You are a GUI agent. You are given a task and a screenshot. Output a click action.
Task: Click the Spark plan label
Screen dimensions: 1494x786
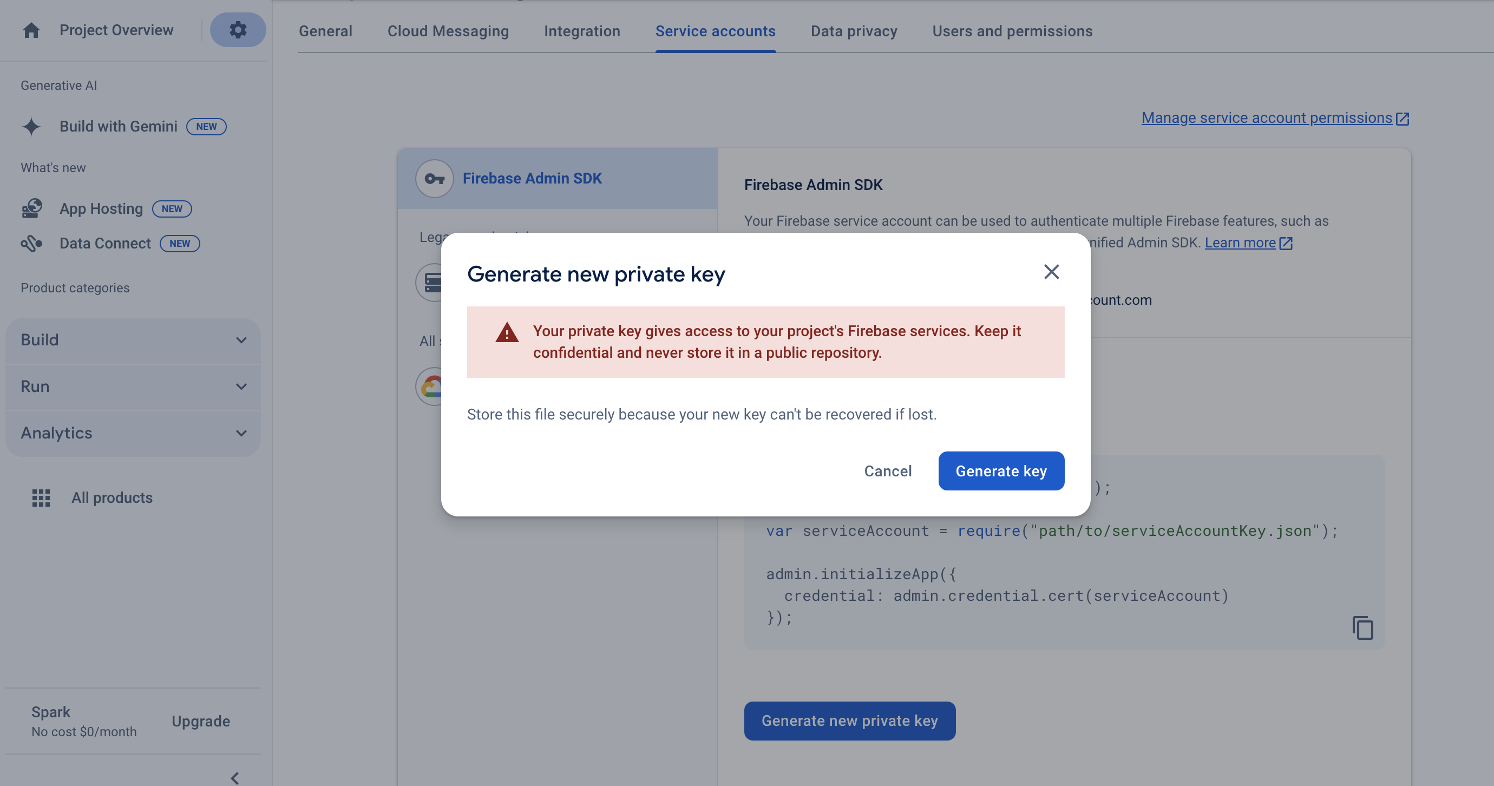[50, 712]
